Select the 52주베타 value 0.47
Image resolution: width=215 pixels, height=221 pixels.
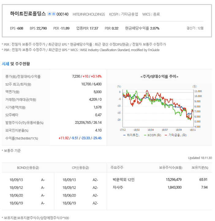click(x=98, y=115)
